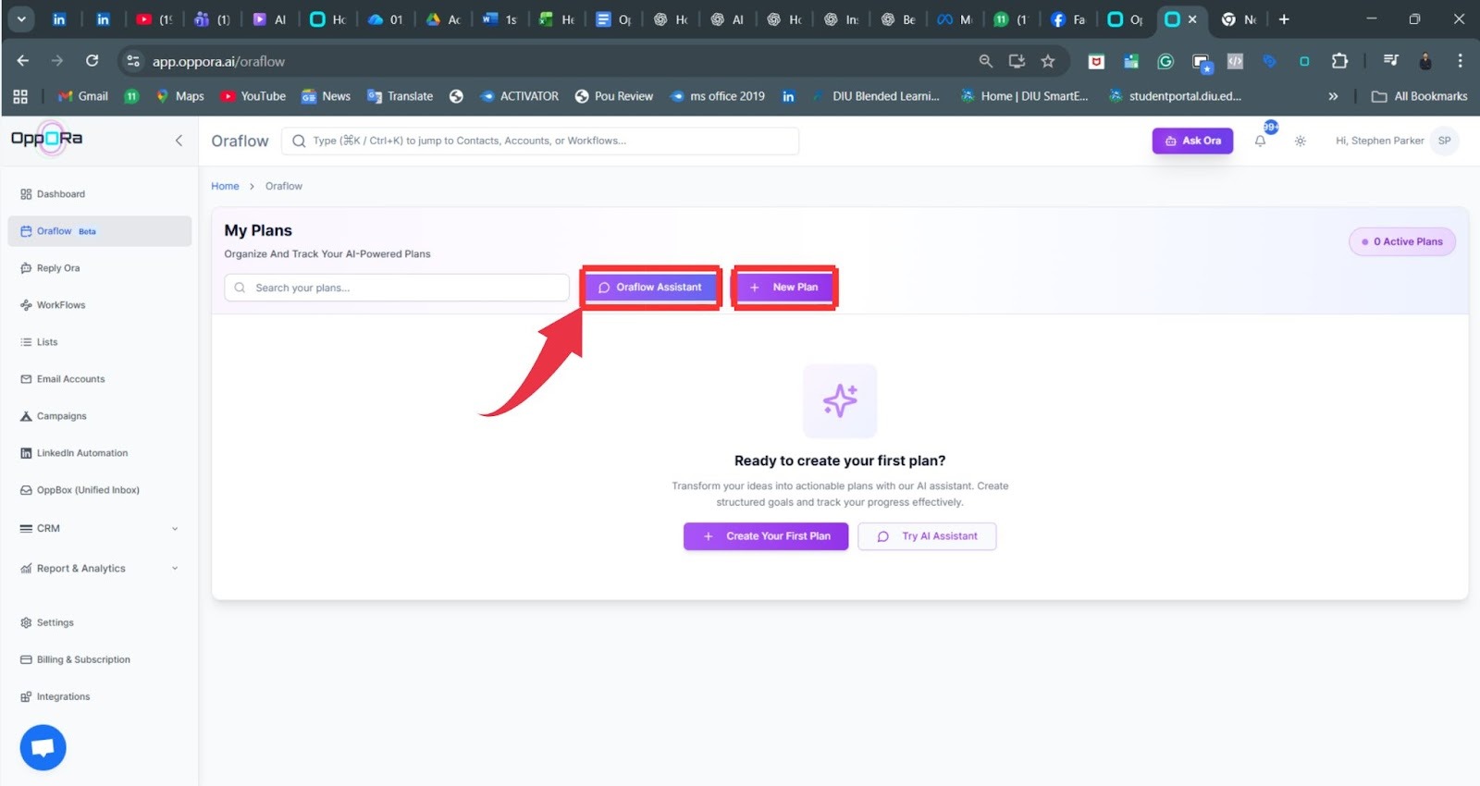Viewport: 1480px width, 786px height.
Task: Go to Campaigns in sidebar
Action: (61, 416)
